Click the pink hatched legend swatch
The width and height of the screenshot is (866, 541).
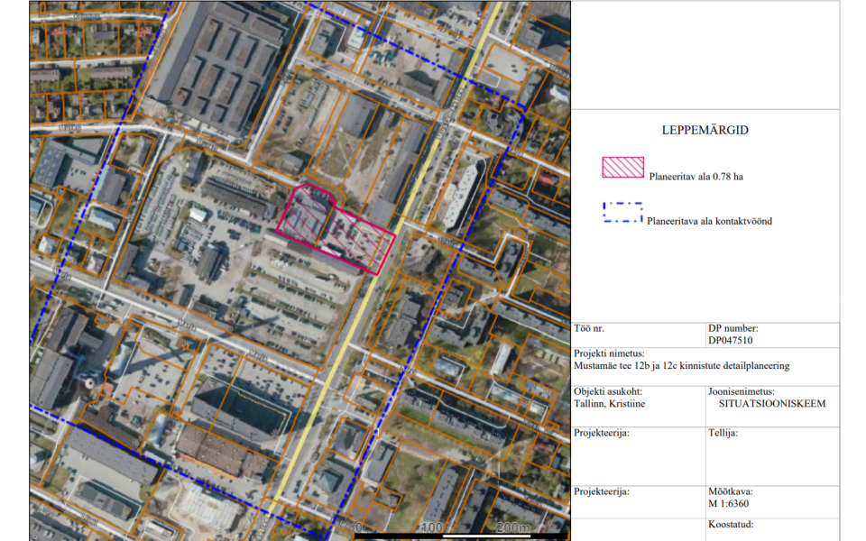click(x=622, y=168)
